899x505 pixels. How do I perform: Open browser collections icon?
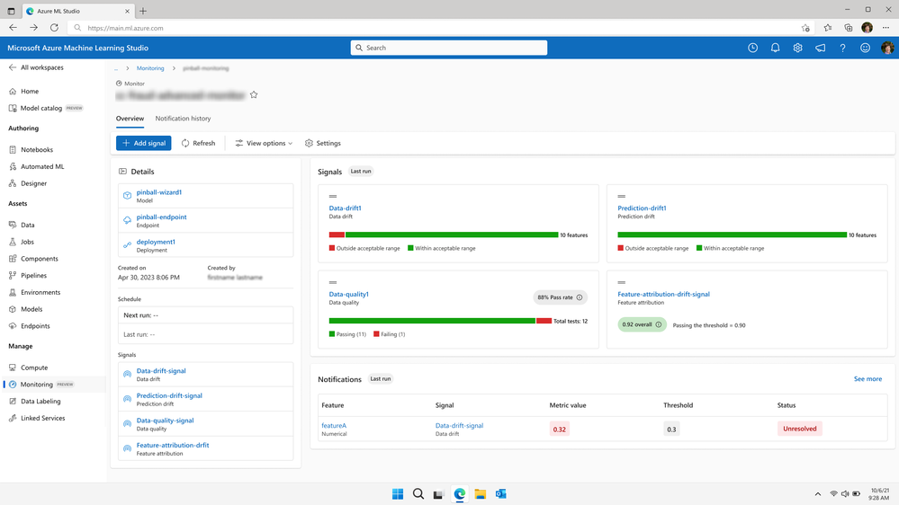(848, 28)
